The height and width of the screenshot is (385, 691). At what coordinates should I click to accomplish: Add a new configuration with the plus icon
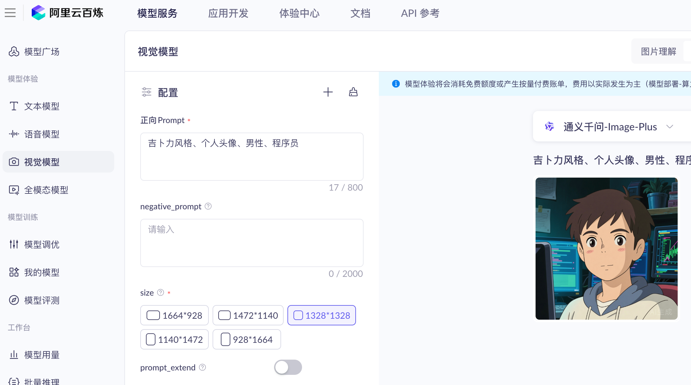328,92
